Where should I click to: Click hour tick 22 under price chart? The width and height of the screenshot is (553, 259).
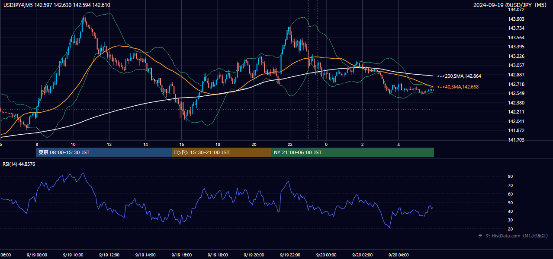(290, 145)
